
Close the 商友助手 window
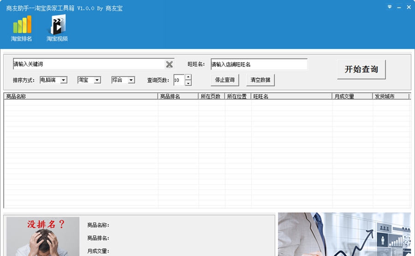click(409, 7)
